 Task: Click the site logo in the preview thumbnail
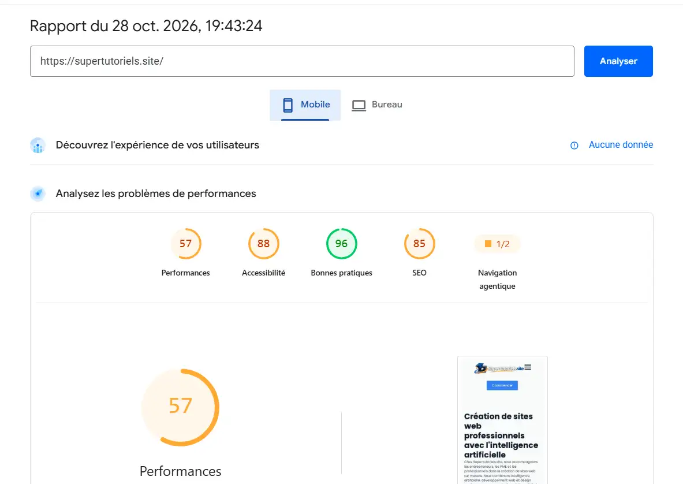click(x=499, y=368)
